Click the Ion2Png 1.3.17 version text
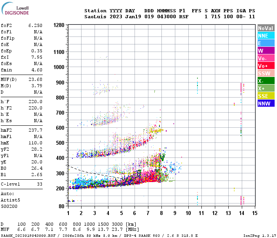The width and height of the screenshot is (277, 238). click(x=260, y=236)
